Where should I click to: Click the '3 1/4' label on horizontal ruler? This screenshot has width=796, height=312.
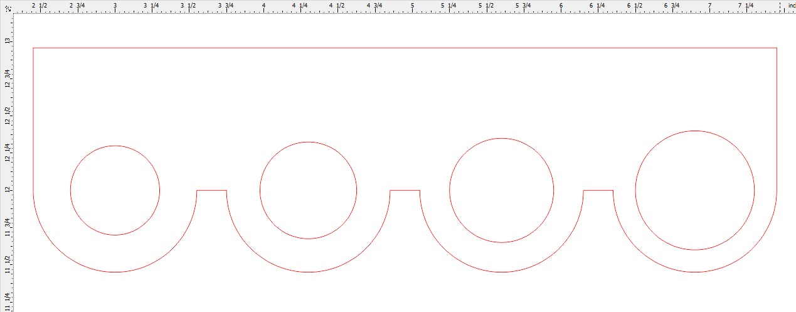151,5
